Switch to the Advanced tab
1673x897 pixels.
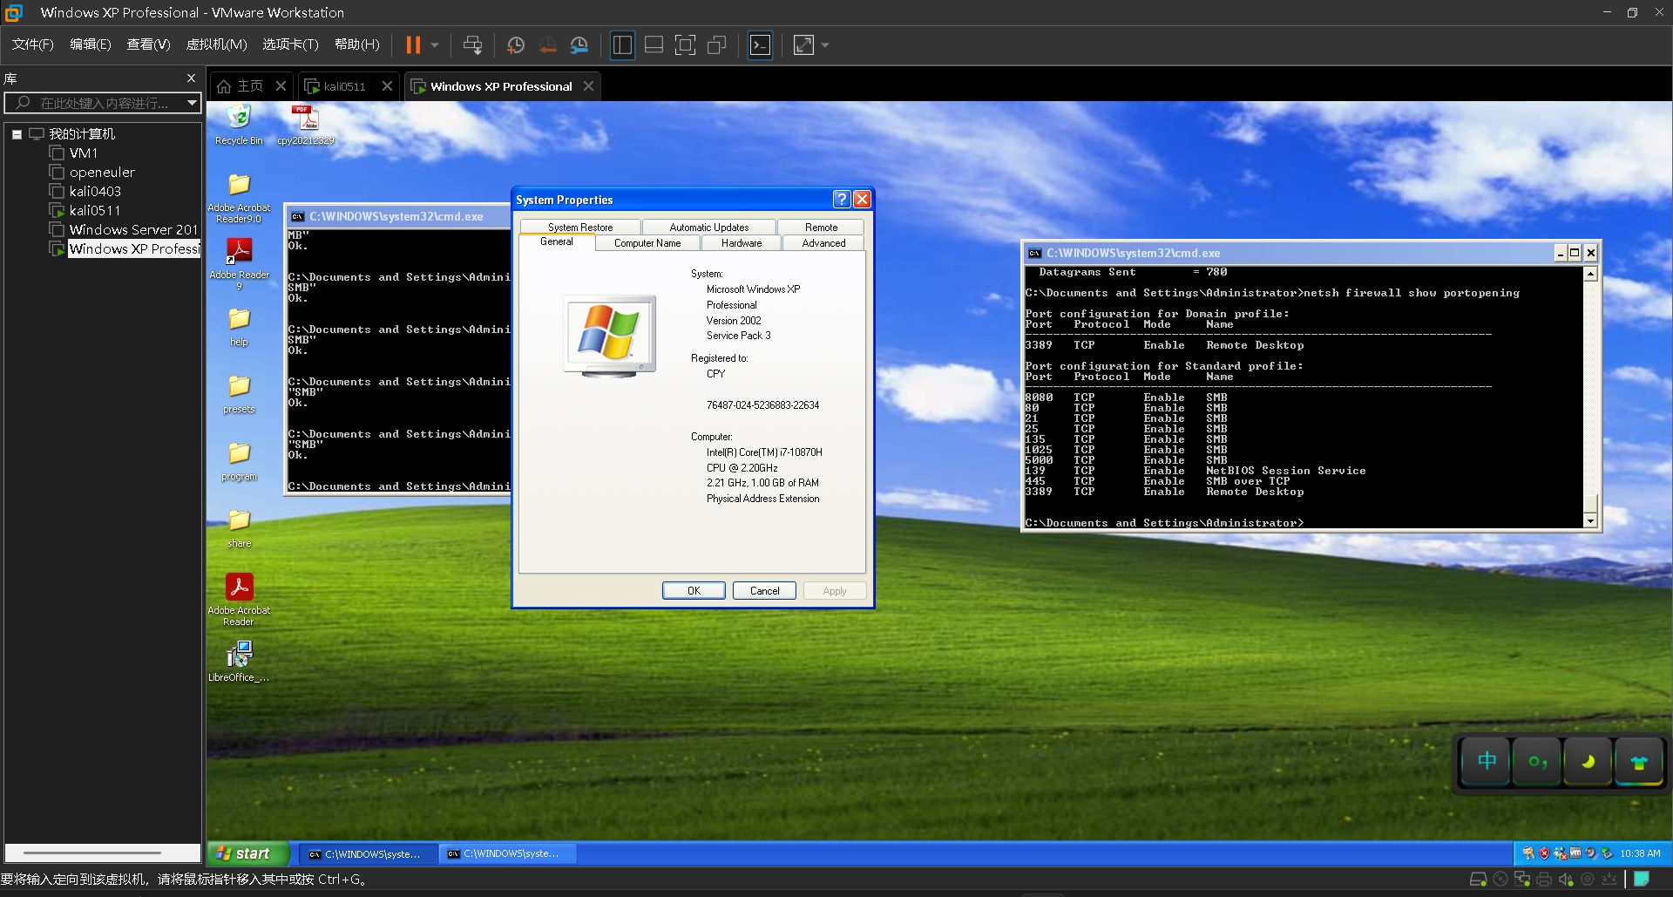[823, 243]
